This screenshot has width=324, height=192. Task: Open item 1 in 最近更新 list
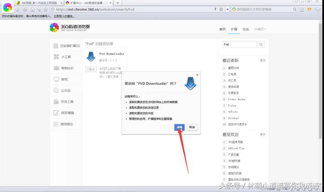[233, 68]
